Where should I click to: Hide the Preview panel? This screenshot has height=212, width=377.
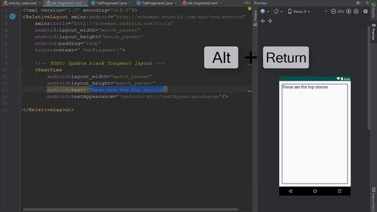tap(366, 3)
